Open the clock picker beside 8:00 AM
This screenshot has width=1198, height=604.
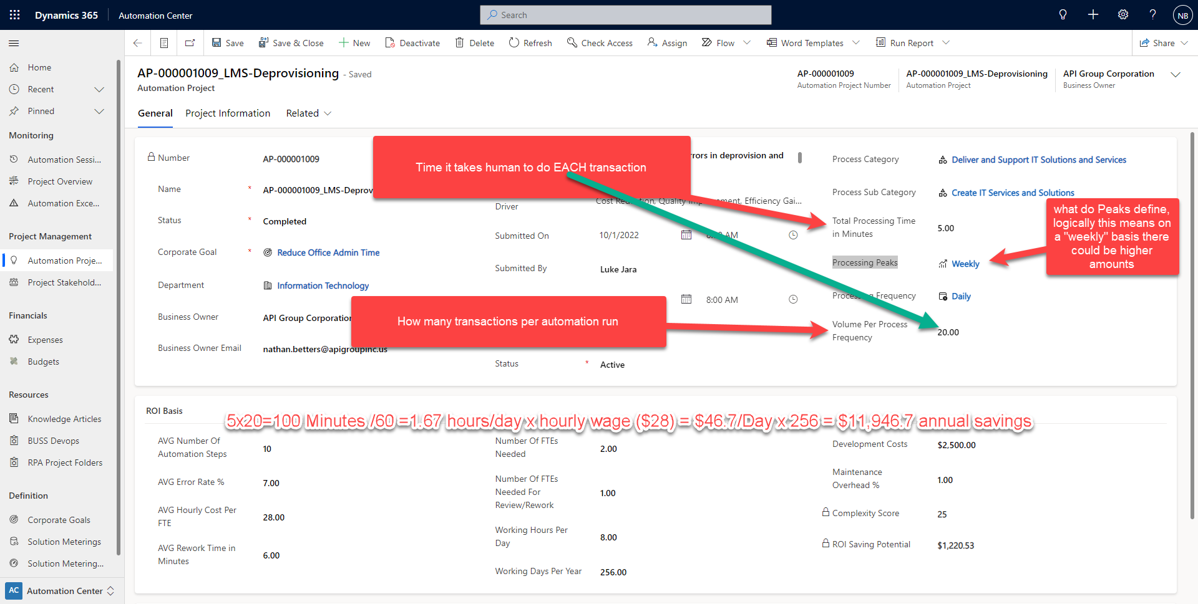point(792,299)
